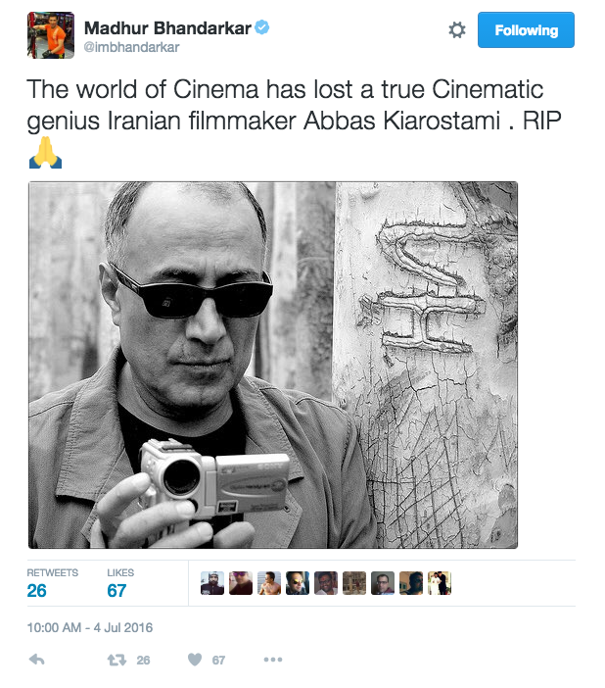Open the gear settings dropdown
Image resolution: width=605 pixels, height=688 pixels.
pos(456,30)
